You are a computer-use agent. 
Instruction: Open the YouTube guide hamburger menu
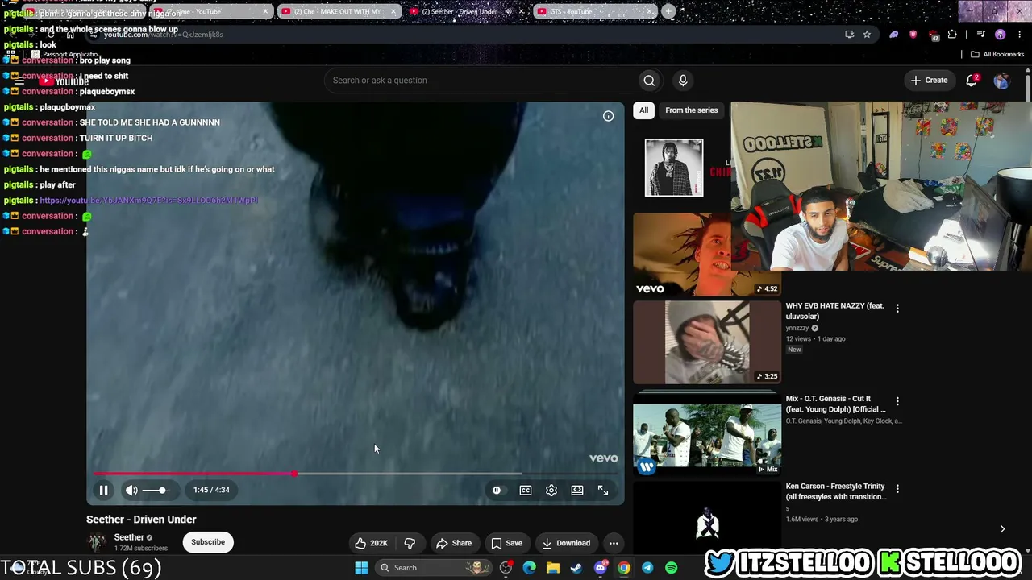pyautogui.click(x=19, y=81)
